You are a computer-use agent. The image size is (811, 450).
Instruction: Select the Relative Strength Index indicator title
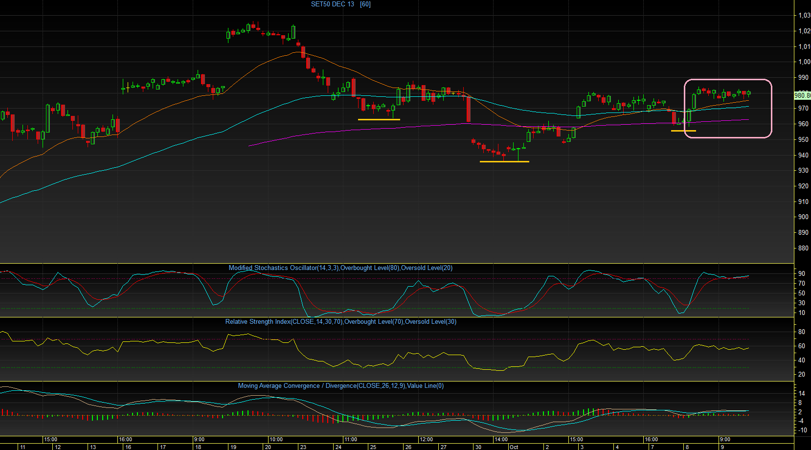(x=341, y=322)
